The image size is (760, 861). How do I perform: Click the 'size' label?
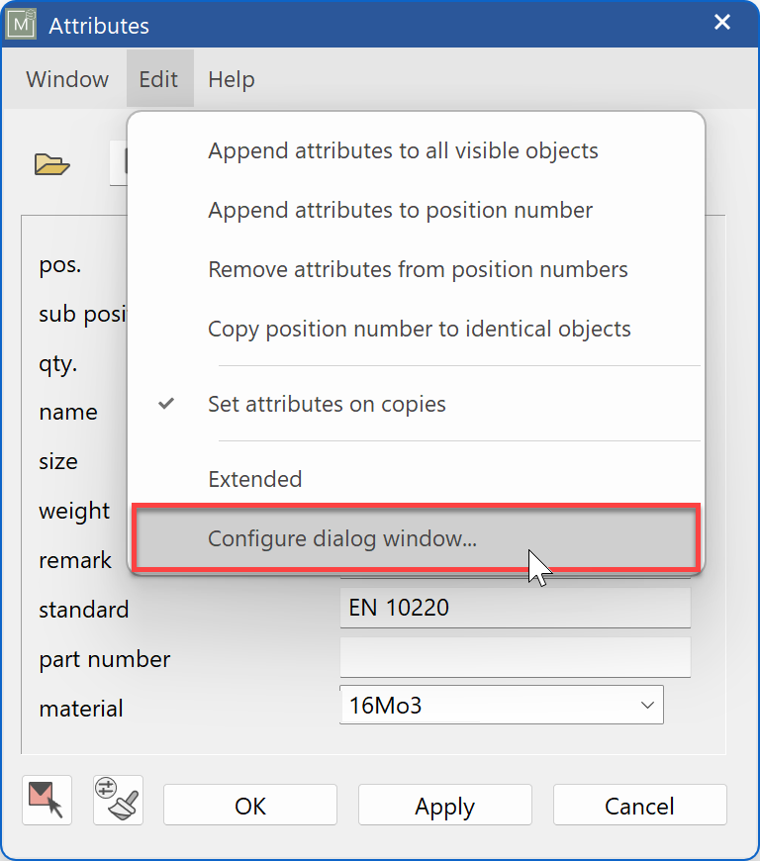[58, 461]
